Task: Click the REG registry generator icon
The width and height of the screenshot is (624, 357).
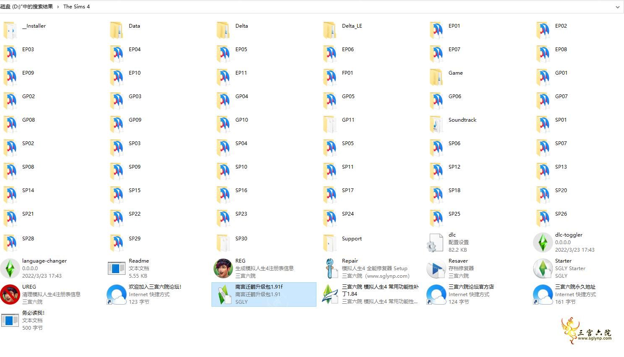Action: (223, 268)
